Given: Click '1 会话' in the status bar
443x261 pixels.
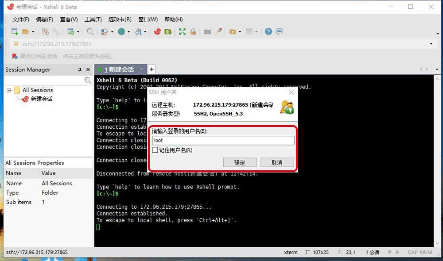Looking at the screenshot, I should 373,252.
